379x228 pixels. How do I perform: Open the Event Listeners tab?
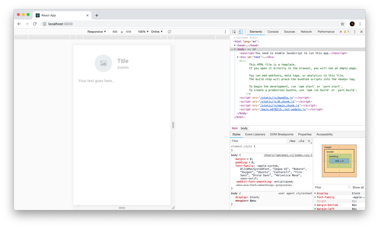pos(255,134)
